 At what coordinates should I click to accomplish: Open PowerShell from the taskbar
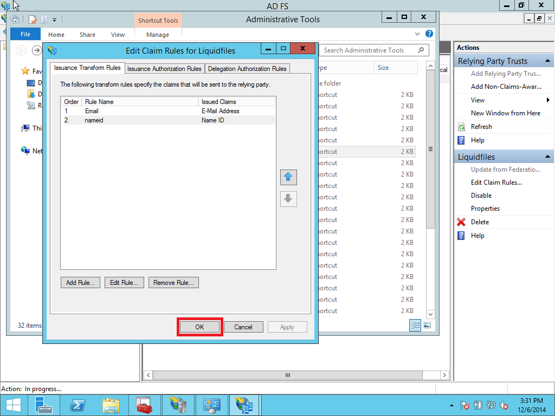pyautogui.click(x=78, y=405)
